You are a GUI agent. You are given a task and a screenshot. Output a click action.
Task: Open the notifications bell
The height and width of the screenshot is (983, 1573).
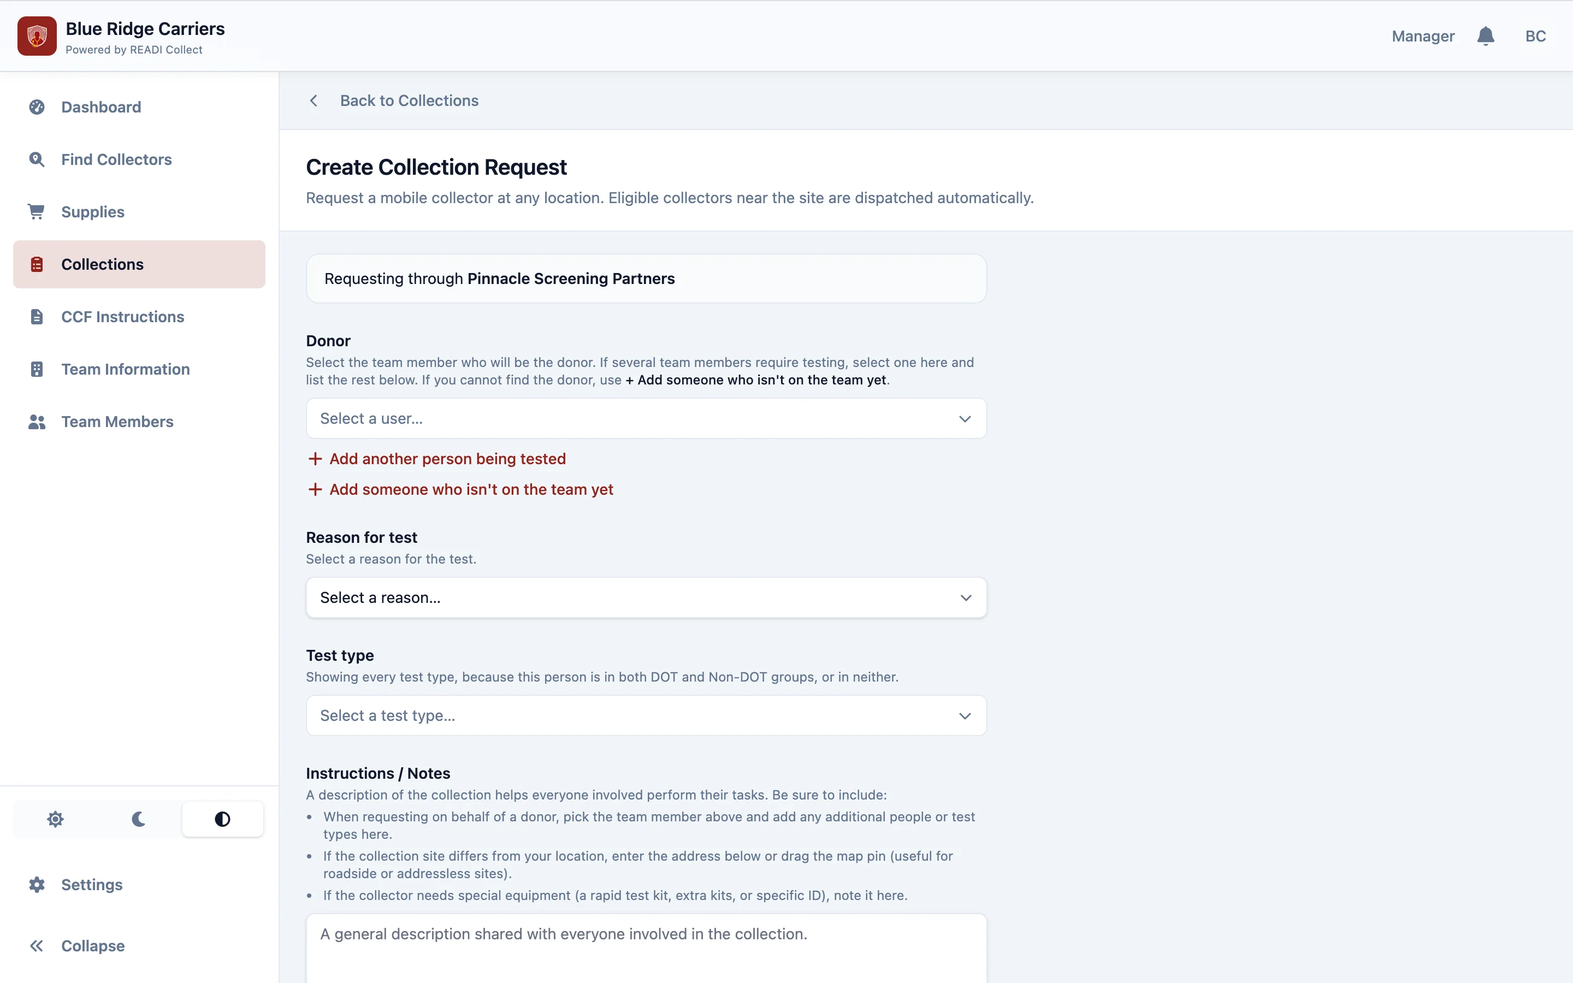point(1485,35)
